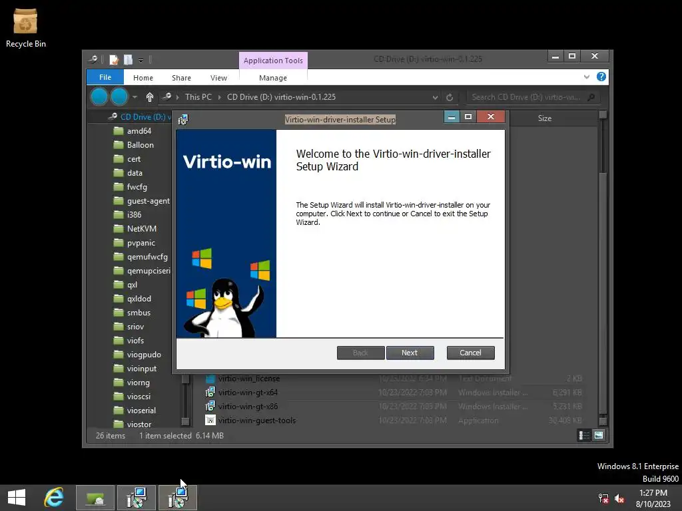Launch Internet Explorer from taskbar
682x511 pixels.
(x=54, y=498)
